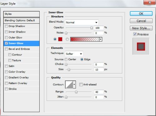The height and width of the screenshot is (116, 156).
Task: Tick the Anti-aliased checkbox
Action: click(x=81, y=84)
